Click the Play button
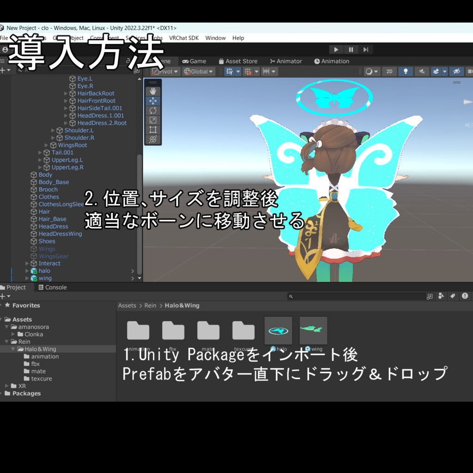The width and height of the screenshot is (473, 473). click(336, 49)
